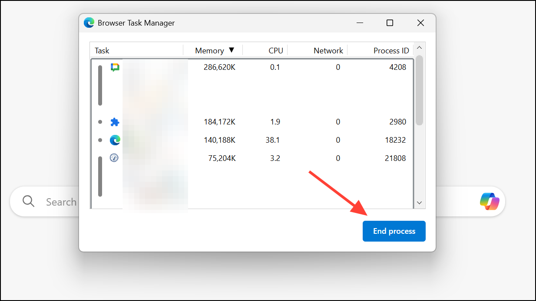Open Copilot from the search bar icon

[490, 201]
